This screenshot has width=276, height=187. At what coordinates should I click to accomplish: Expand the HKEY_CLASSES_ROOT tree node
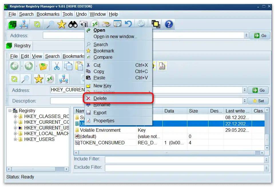(x=15, y=116)
